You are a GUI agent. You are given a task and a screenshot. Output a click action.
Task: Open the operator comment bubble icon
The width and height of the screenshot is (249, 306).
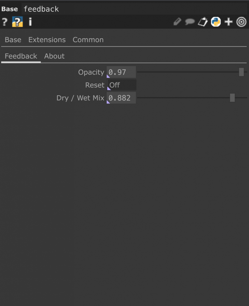[x=190, y=22]
